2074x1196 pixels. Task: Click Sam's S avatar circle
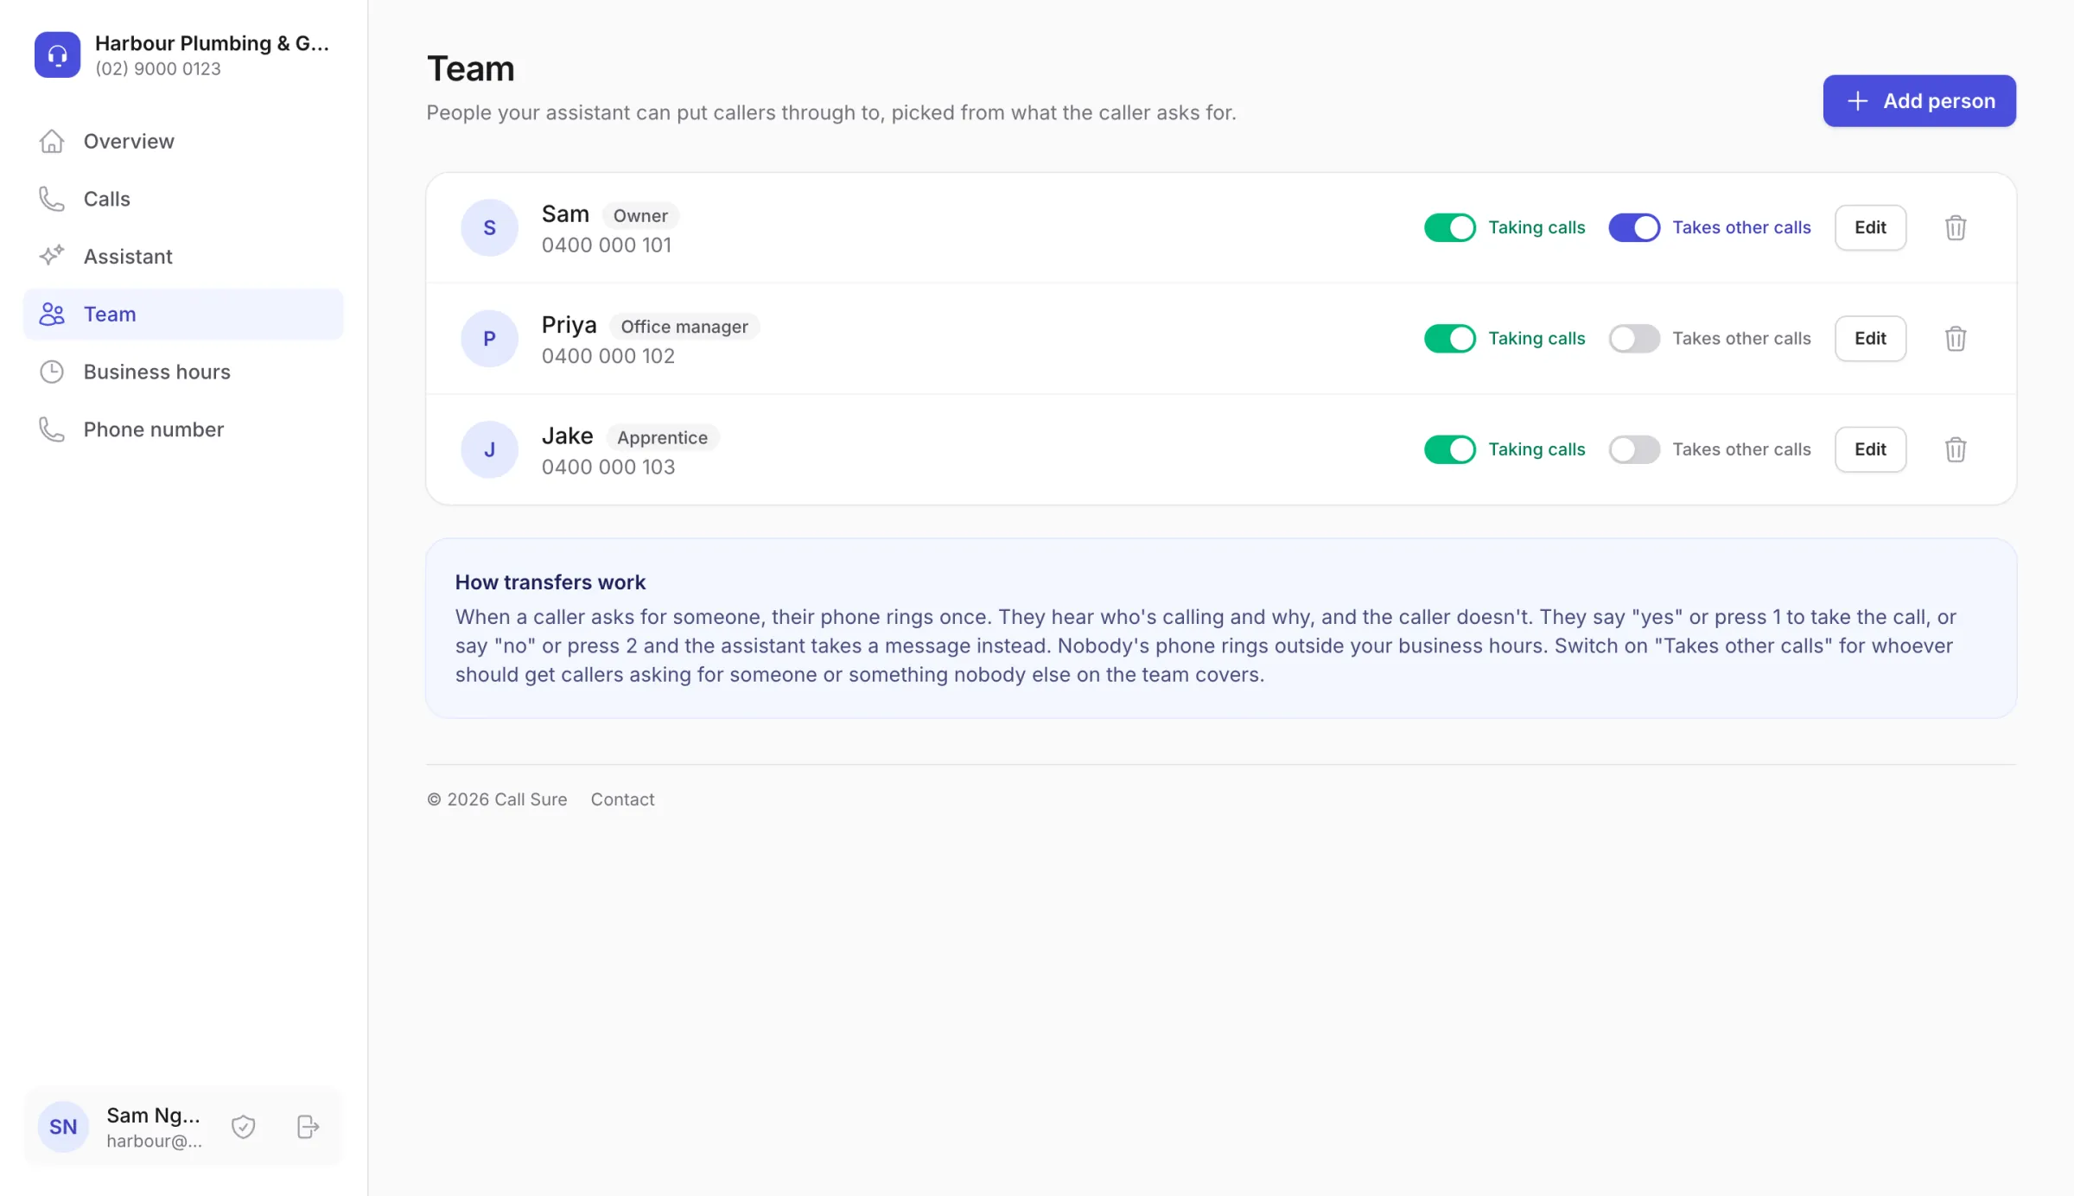click(x=489, y=227)
